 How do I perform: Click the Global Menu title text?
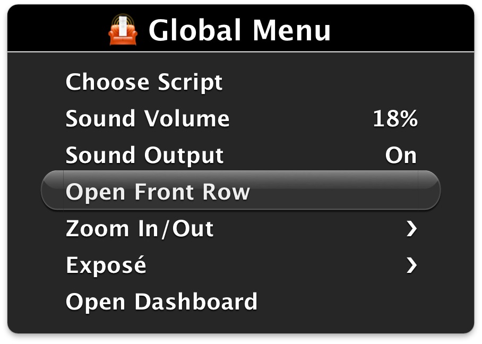point(240,31)
